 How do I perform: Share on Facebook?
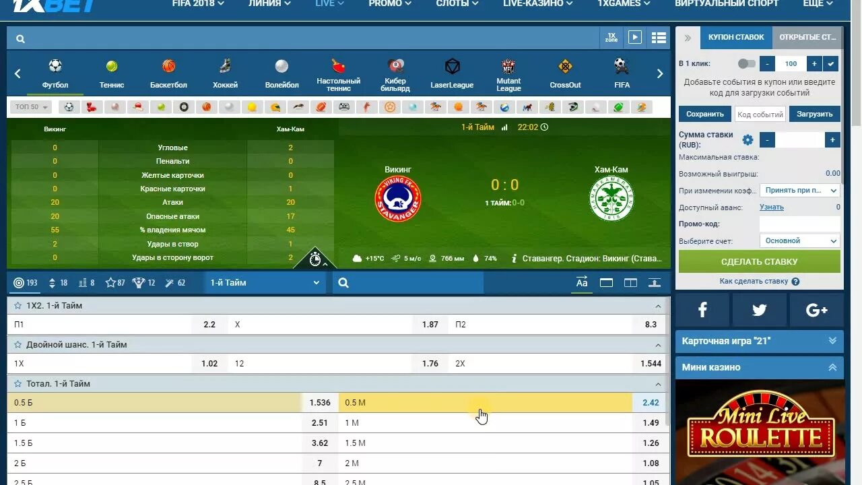point(702,310)
